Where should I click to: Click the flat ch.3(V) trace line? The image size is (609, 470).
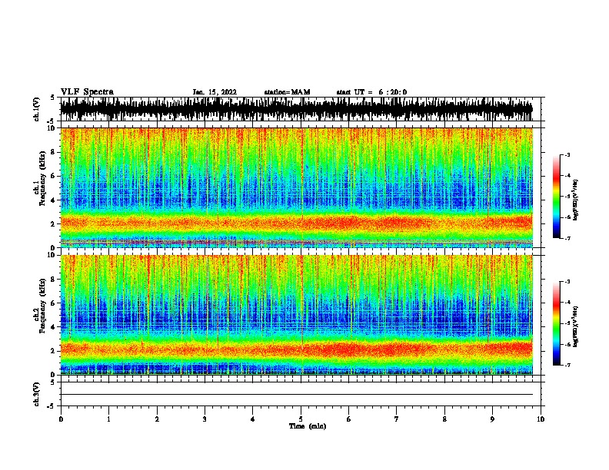[x=296, y=395]
